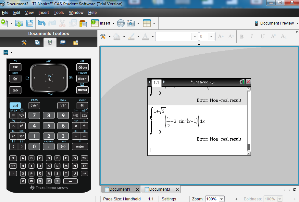
Task: Open the fill color bucket tool
Action: [117, 36]
